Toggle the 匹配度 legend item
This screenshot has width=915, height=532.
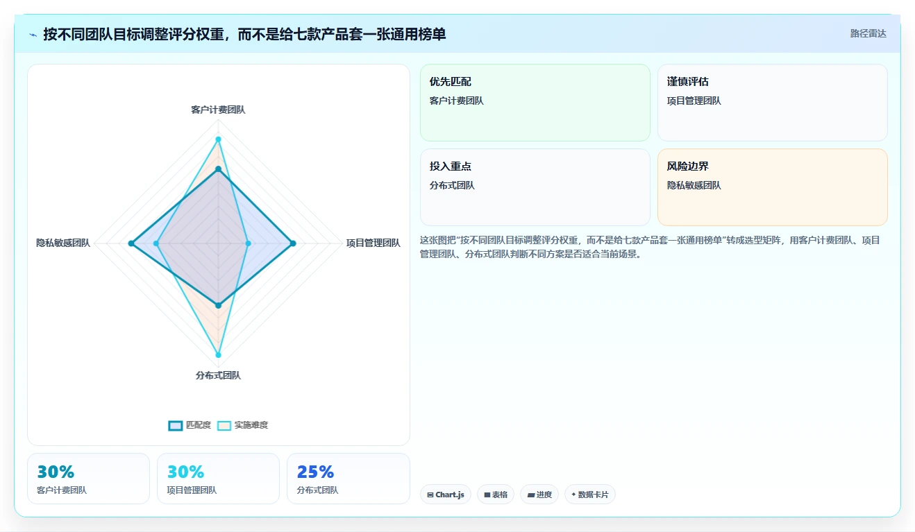pyautogui.click(x=190, y=425)
